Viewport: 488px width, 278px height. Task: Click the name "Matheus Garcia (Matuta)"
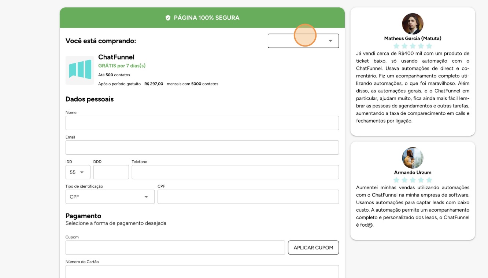tap(413, 38)
